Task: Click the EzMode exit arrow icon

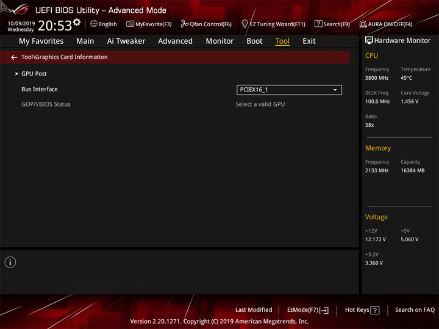Action: point(324,310)
